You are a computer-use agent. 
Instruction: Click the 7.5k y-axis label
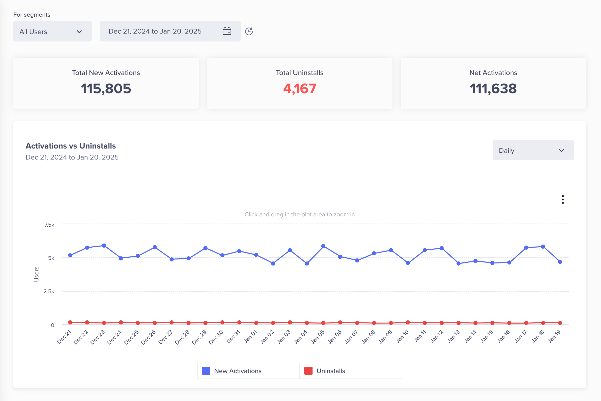click(x=49, y=225)
